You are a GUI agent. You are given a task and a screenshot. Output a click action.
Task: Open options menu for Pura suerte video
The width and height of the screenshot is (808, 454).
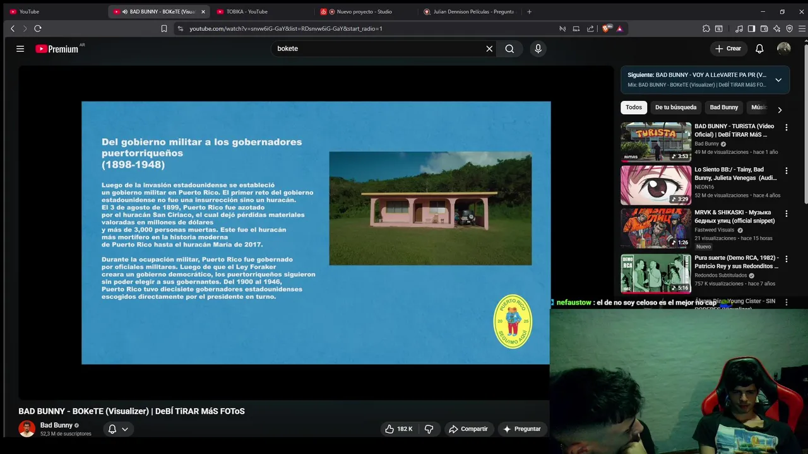[786, 259]
